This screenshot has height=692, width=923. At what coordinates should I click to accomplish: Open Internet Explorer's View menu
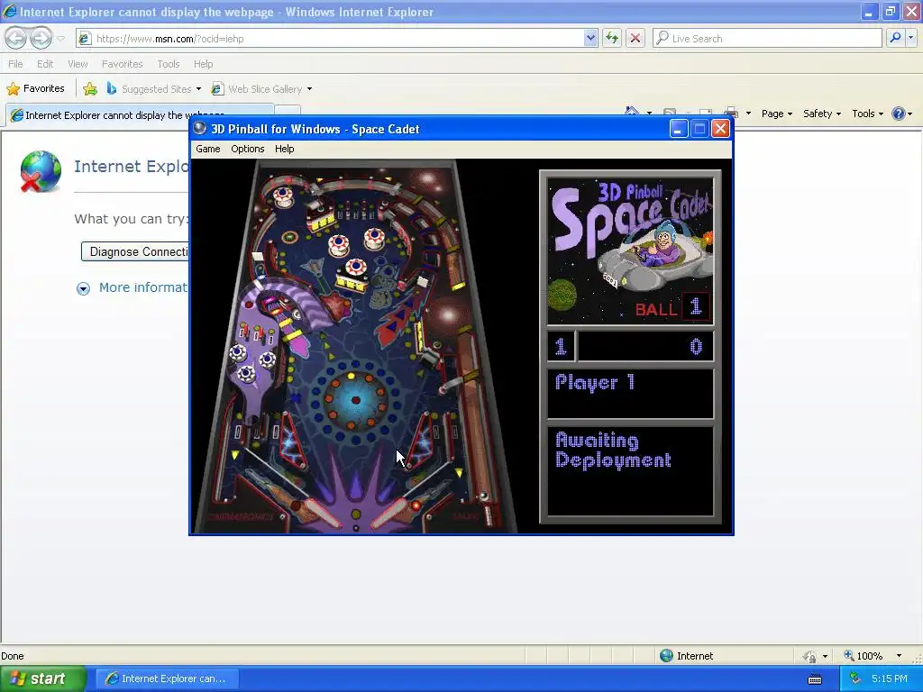78,64
